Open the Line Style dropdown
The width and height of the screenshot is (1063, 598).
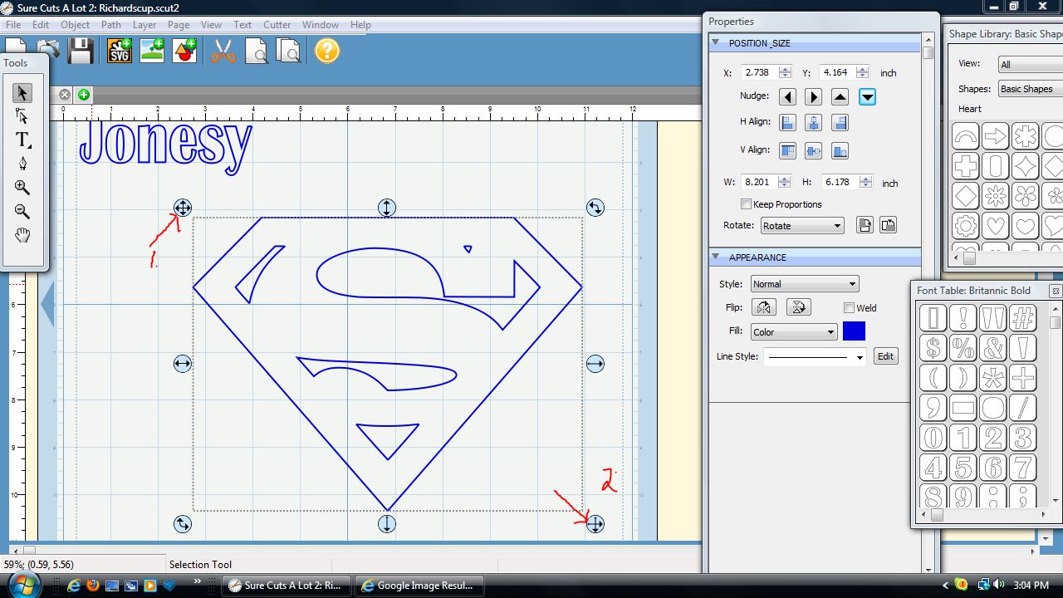815,357
